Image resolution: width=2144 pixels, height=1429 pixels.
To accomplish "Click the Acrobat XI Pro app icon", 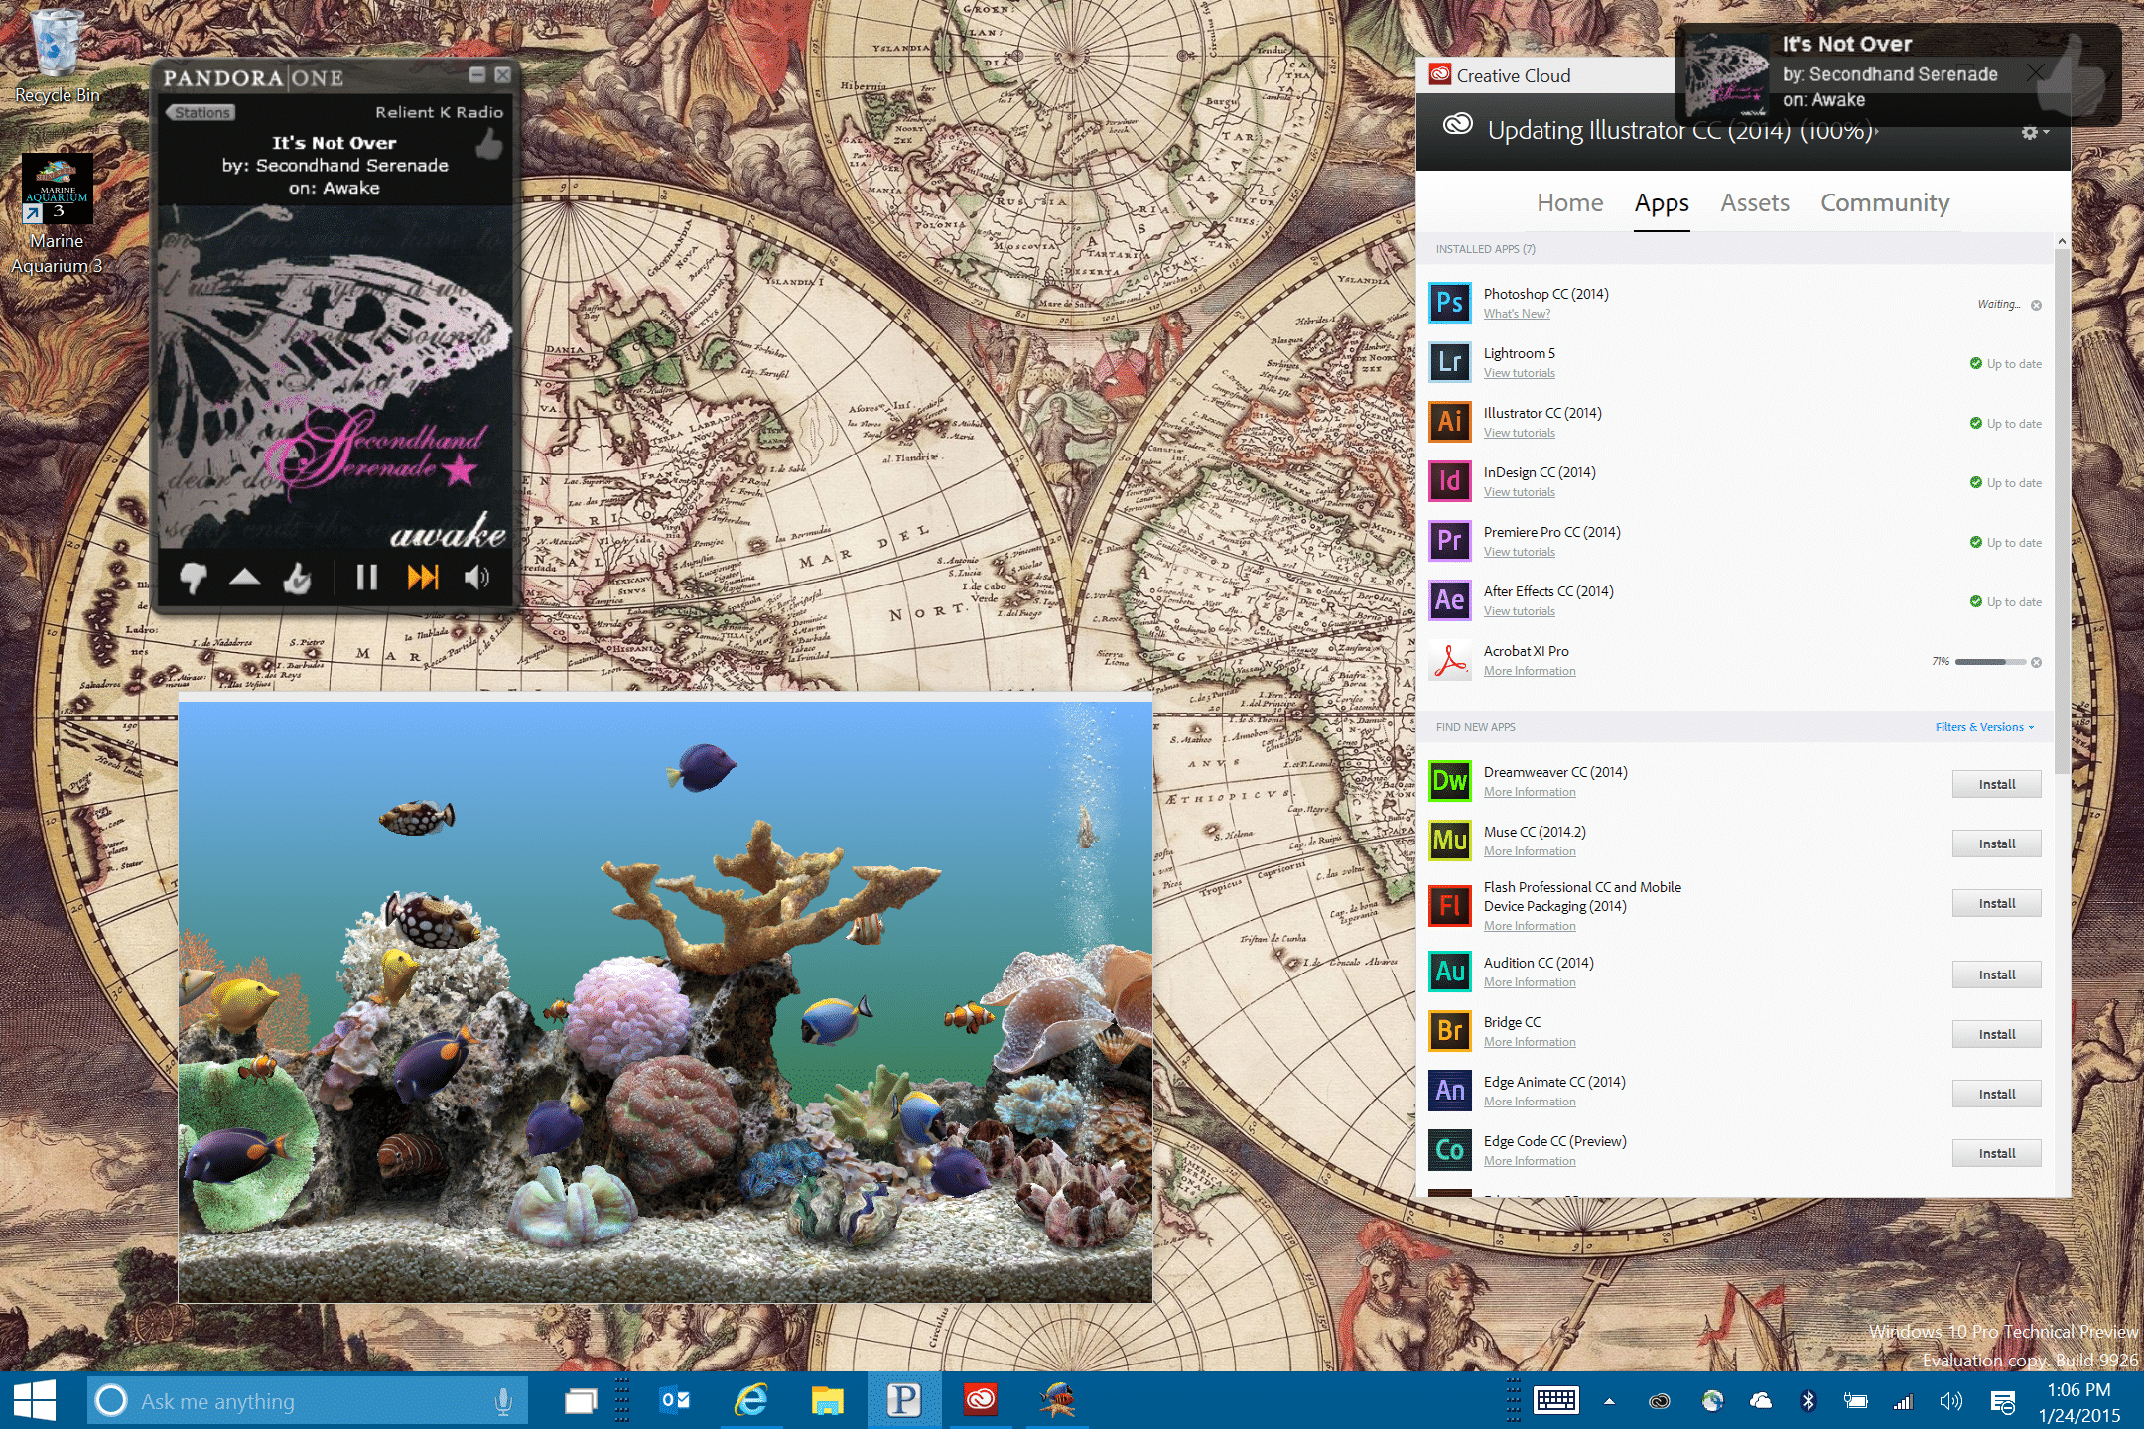I will (x=1449, y=660).
